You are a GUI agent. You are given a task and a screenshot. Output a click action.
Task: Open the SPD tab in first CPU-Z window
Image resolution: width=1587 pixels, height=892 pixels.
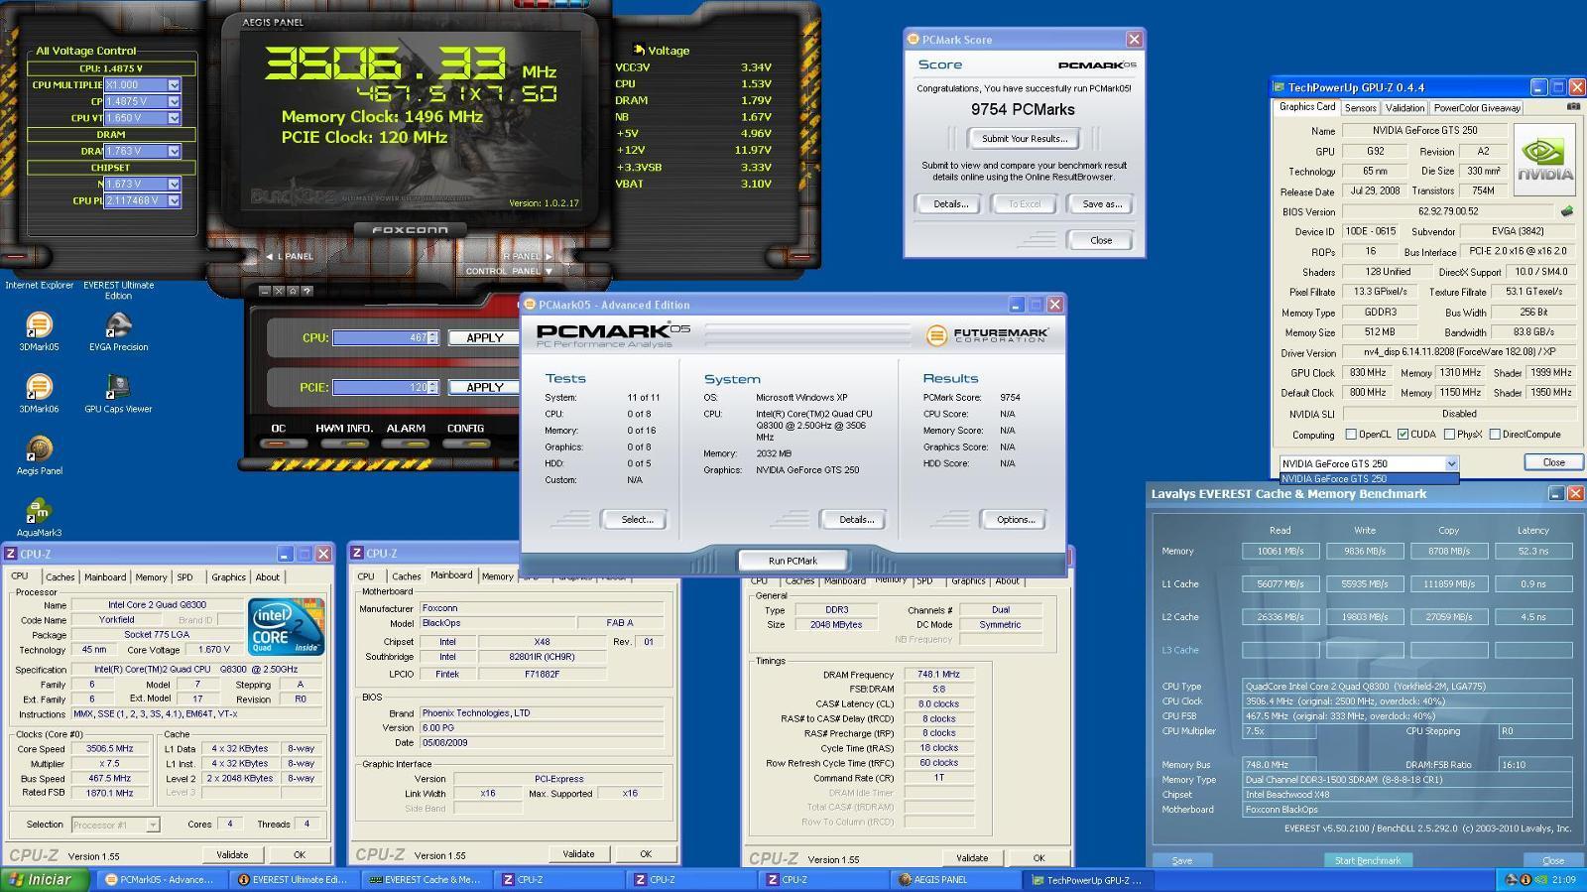184,576
